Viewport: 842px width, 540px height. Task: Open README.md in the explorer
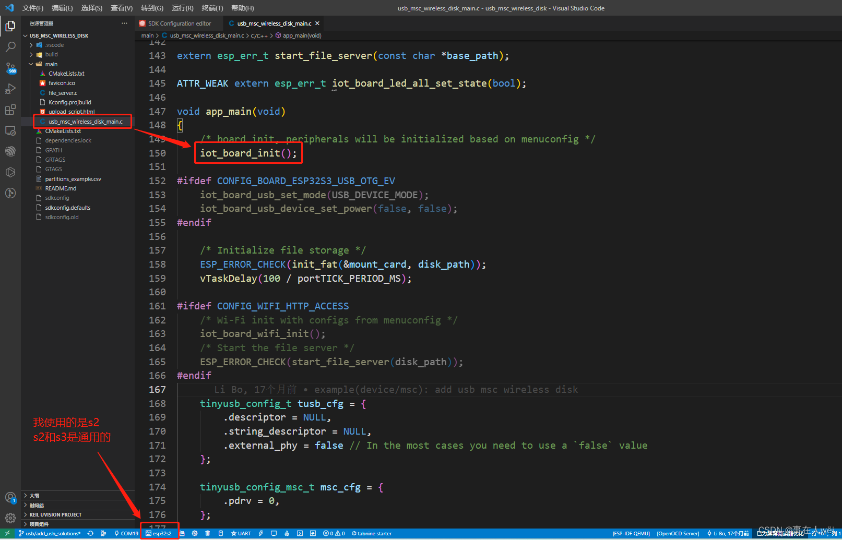point(78,188)
